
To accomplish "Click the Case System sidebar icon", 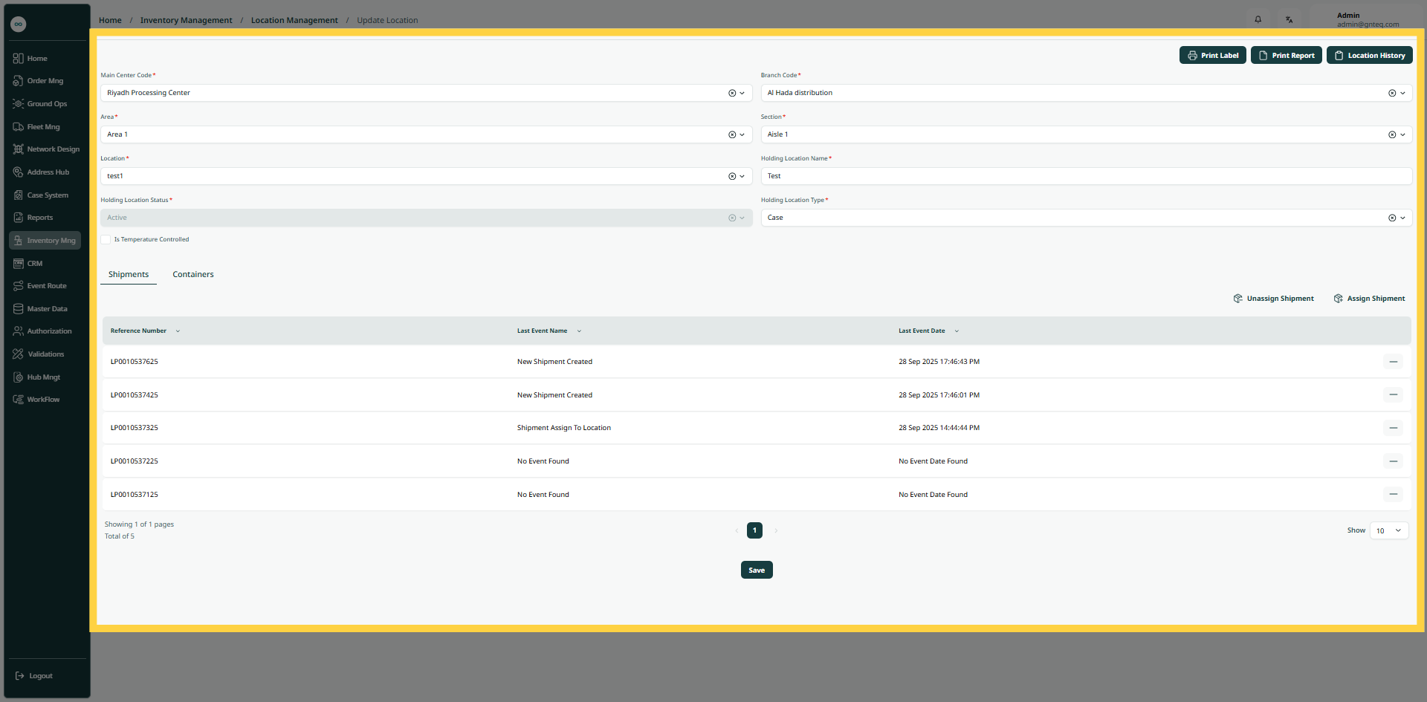I will (x=19, y=195).
